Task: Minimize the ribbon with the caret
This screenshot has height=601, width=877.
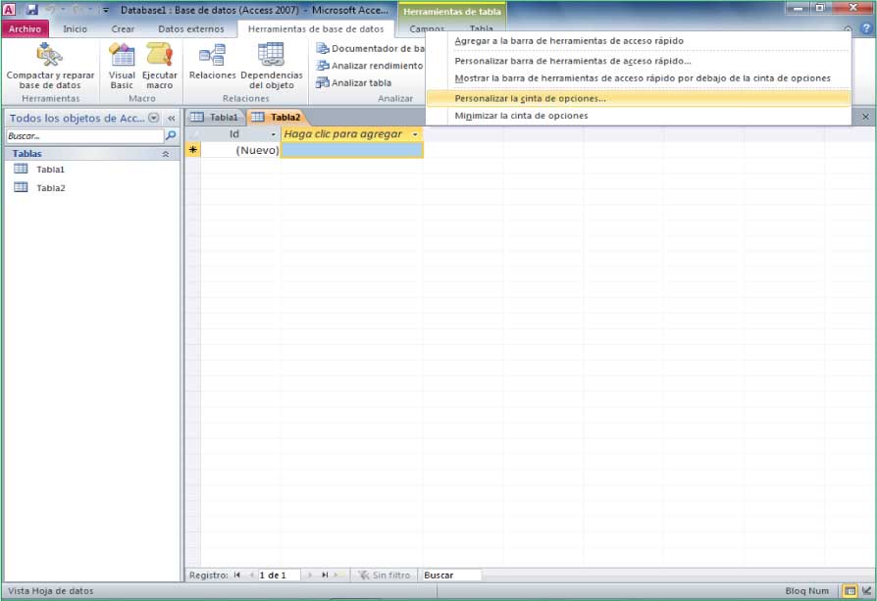Action: pyautogui.click(x=848, y=28)
